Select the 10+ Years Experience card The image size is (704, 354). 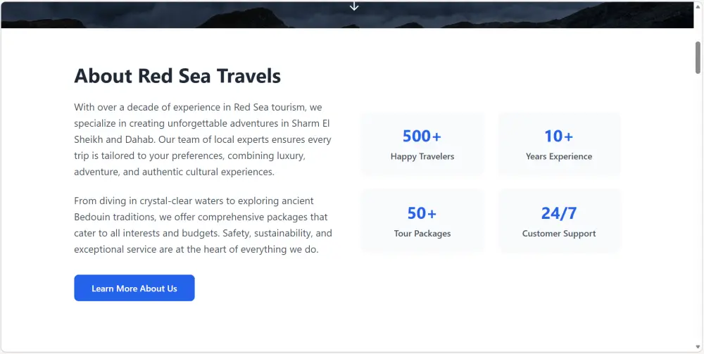point(559,144)
